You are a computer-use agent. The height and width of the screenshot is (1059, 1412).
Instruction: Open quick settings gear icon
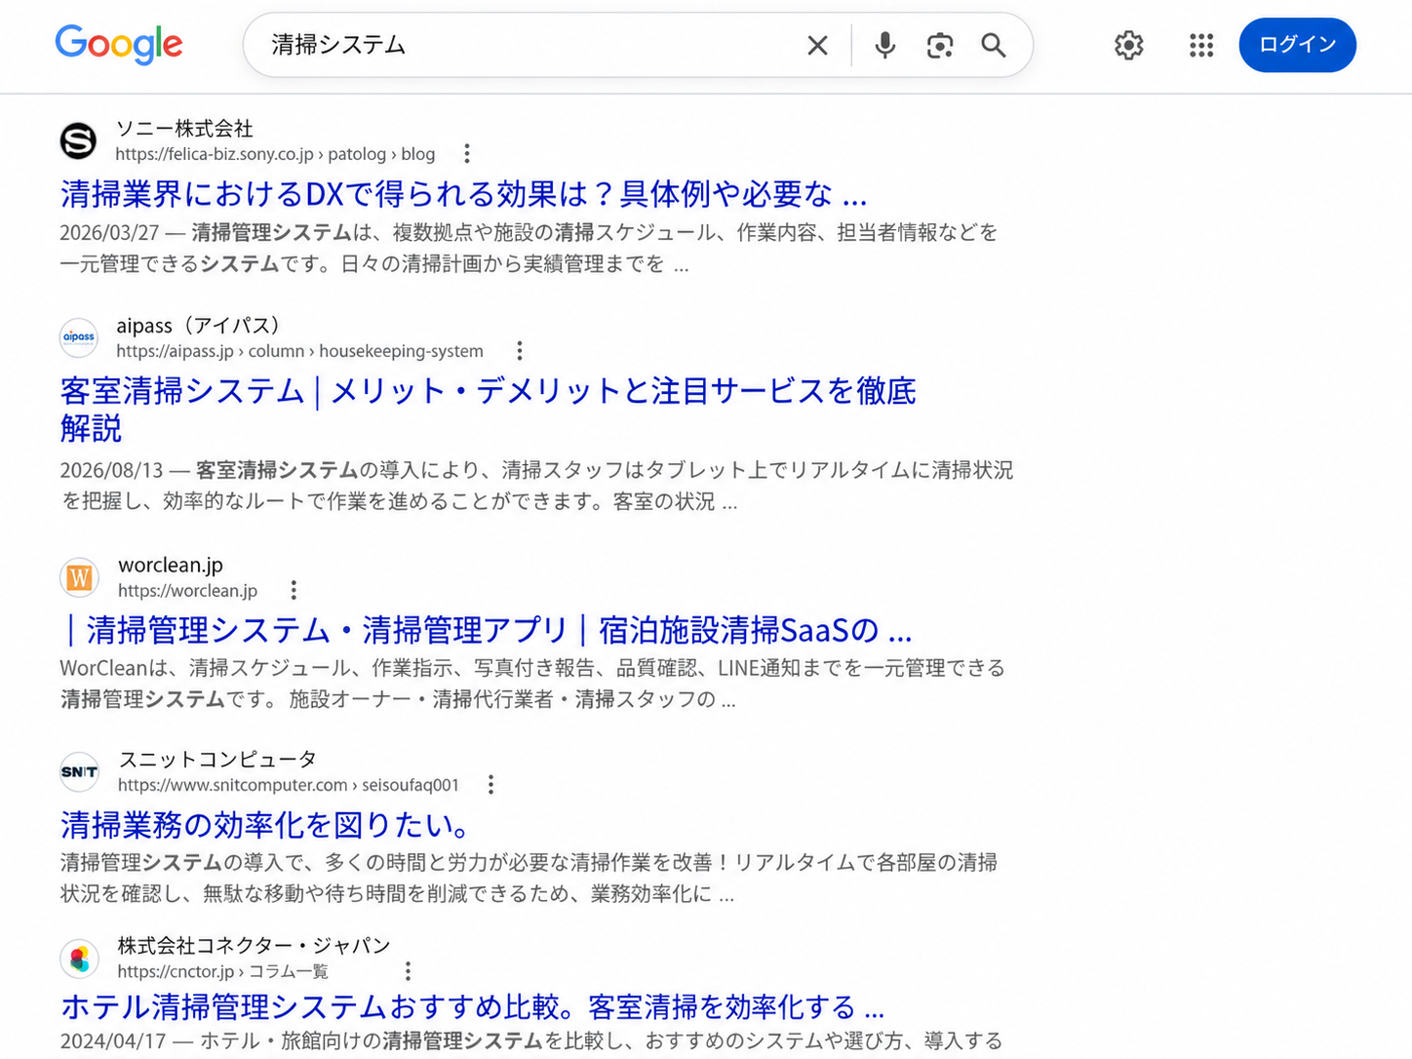[1128, 45]
